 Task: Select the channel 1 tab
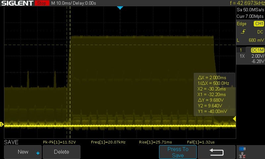click(241, 50)
